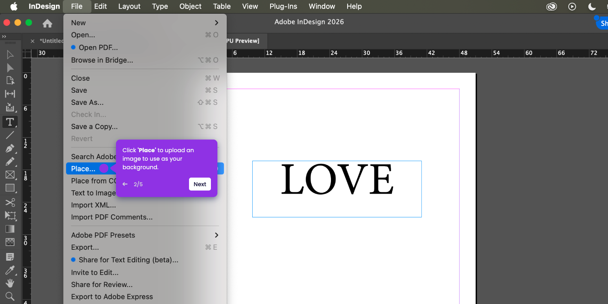Screen dimensions: 608x304
Task: Open the Table menu
Action: [x=222, y=6]
